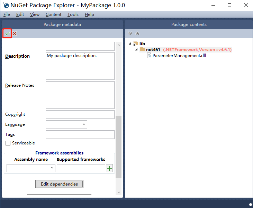Select the net461 folder icon

coord(142,49)
